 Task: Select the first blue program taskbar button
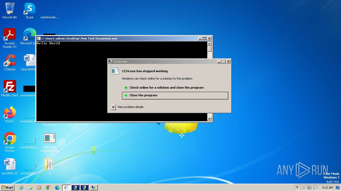75,188
